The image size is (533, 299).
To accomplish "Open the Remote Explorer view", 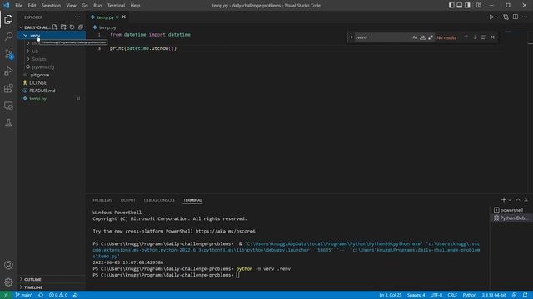I will pos(8,105).
